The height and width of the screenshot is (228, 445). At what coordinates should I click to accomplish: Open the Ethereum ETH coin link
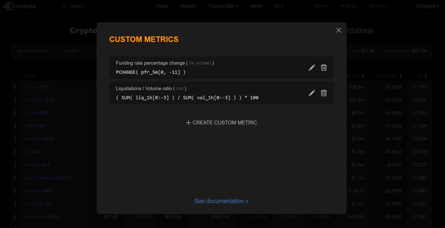40,100
